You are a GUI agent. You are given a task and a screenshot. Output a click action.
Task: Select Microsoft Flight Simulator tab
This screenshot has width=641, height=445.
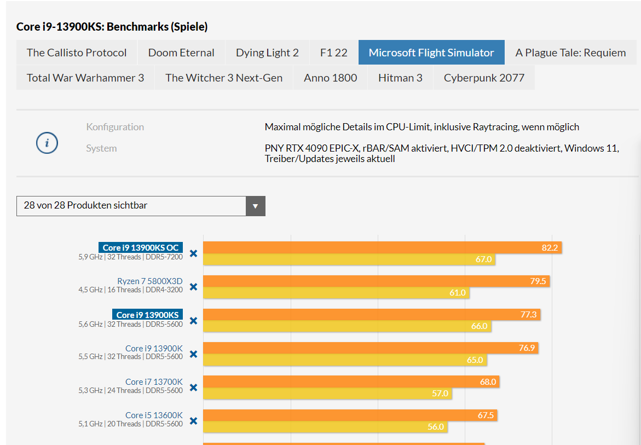coord(431,53)
